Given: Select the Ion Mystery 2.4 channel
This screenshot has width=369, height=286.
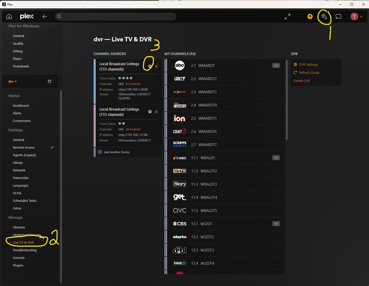Looking at the screenshot, I should point(224,105).
